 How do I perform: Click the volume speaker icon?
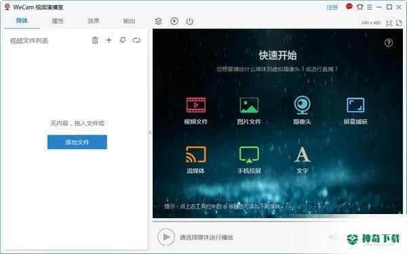coord(333,236)
